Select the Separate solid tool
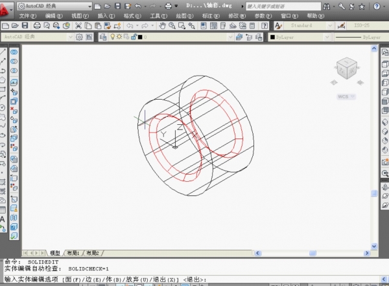This screenshot has height=286, width=389. click(x=14, y=217)
